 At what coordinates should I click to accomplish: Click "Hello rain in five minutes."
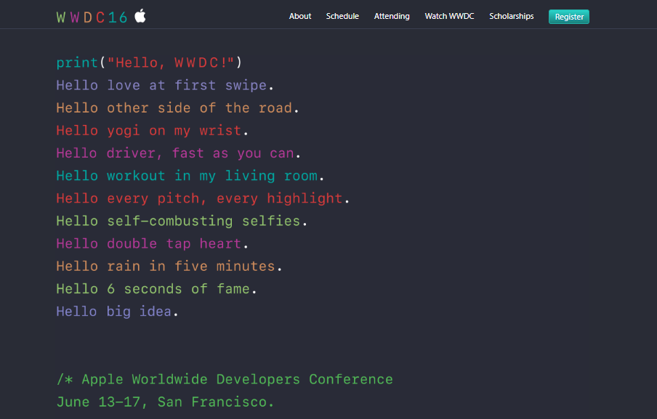[x=169, y=266]
